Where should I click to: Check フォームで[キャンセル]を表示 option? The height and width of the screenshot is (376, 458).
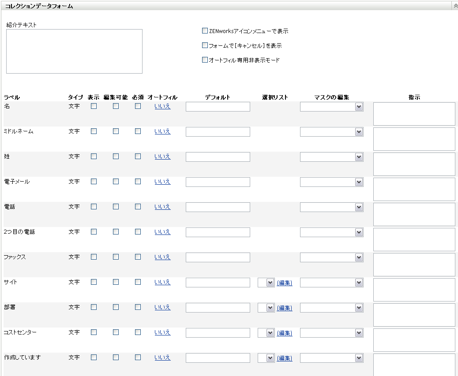coord(205,45)
